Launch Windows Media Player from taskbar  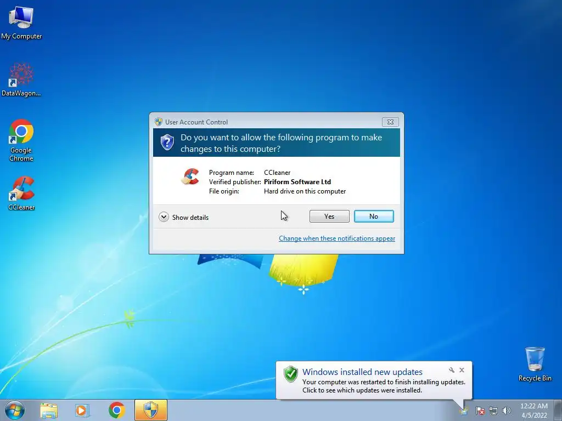coord(82,410)
